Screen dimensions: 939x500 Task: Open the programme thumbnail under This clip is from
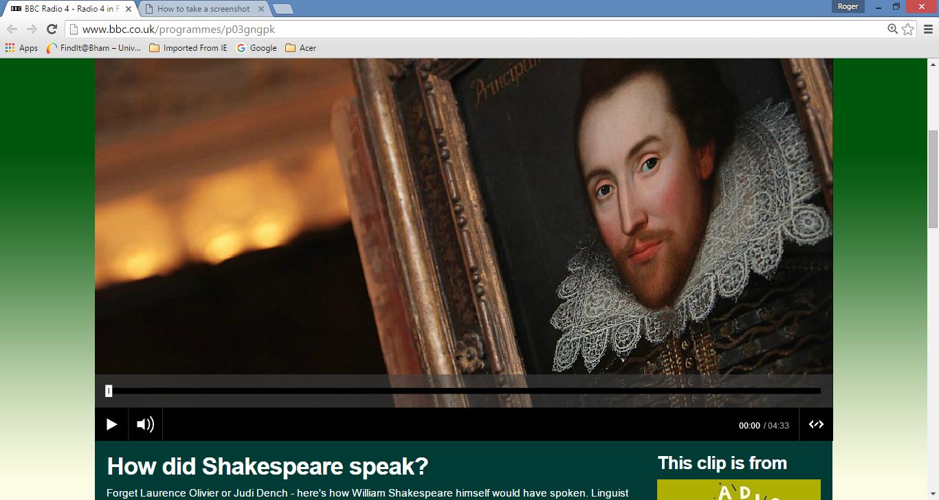(739, 490)
